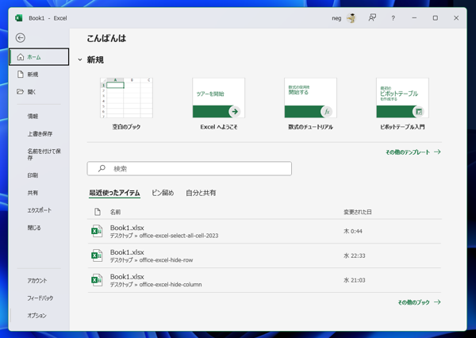Image resolution: width=476 pixels, height=338 pixels.
Task: Click 上書き保存 in the sidebar
Action: pyautogui.click(x=39, y=133)
